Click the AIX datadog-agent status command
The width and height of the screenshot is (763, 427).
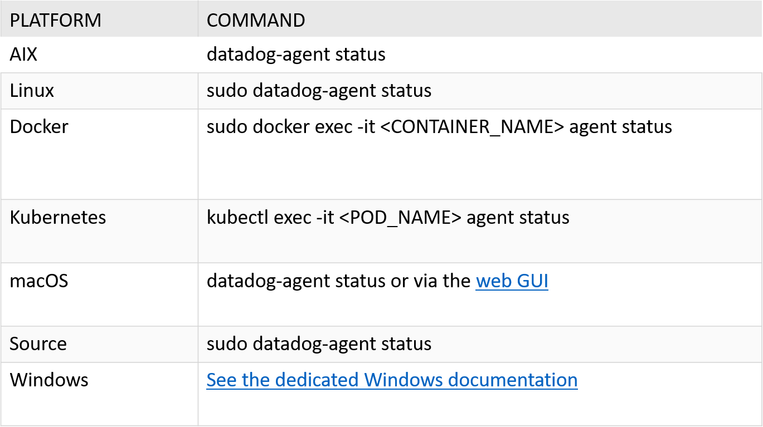[x=296, y=55]
